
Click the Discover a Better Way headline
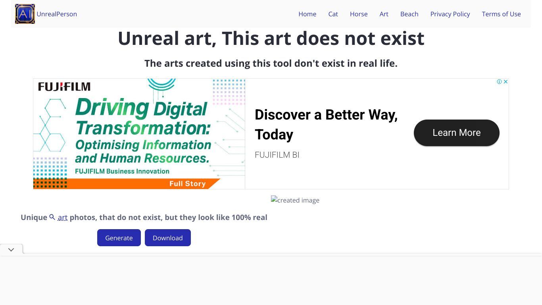[326, 124]
